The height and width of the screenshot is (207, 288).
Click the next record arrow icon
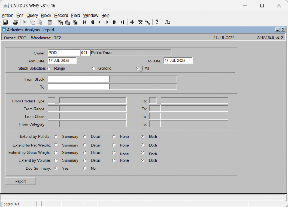pos(107,22)
